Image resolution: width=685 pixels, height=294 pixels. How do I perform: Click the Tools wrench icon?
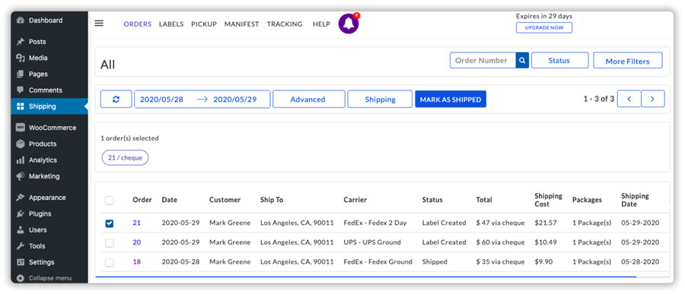tap(20, 246)
